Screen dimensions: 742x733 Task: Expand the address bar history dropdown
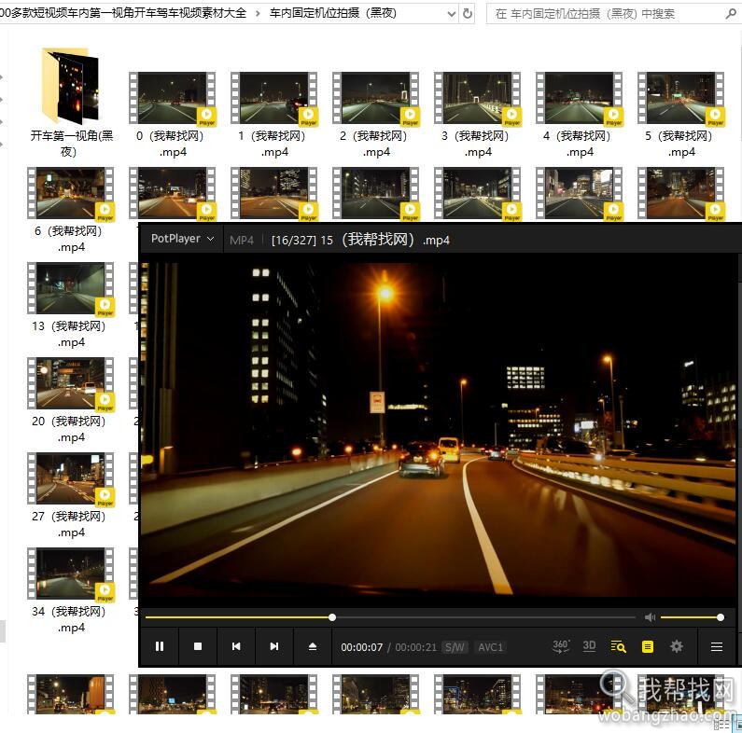point(451,14)
